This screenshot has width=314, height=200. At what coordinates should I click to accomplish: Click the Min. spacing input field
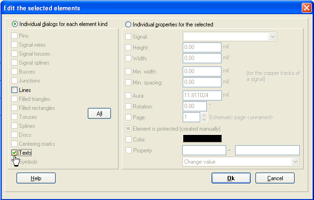[202, 83]
